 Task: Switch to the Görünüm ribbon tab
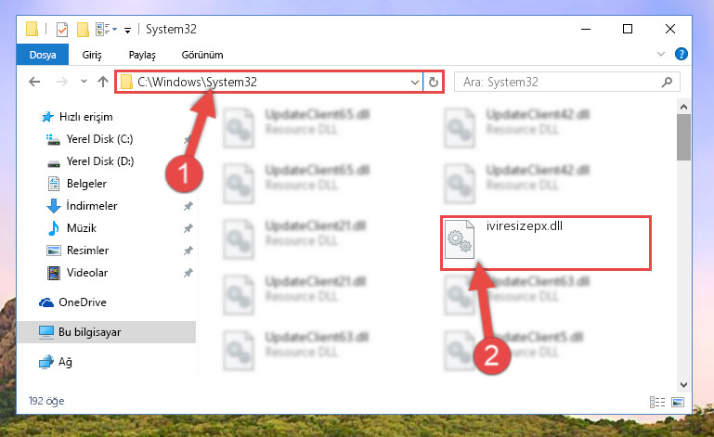202,55
